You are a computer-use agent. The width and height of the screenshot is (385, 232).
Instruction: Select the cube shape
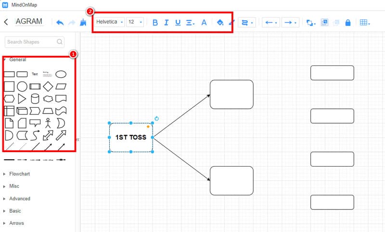(22, 111)
